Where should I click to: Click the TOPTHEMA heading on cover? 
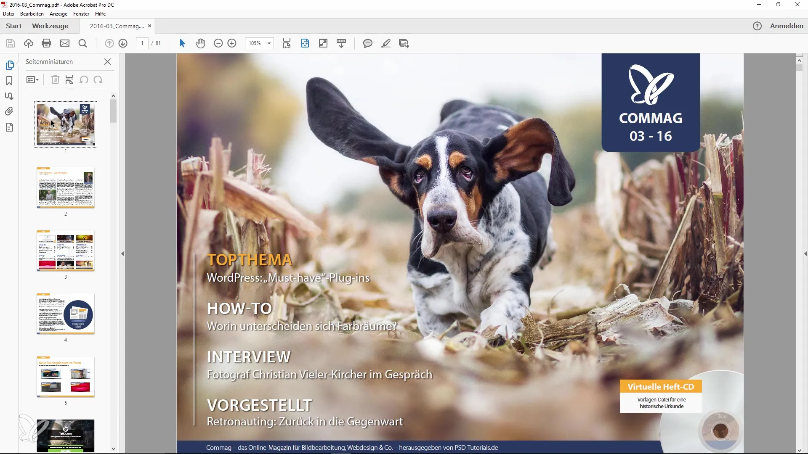(250, 260)
